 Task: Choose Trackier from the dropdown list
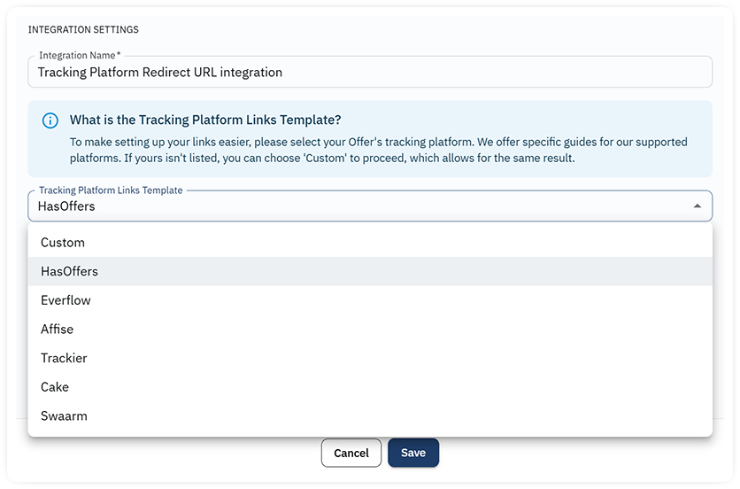tap(370, 358)
